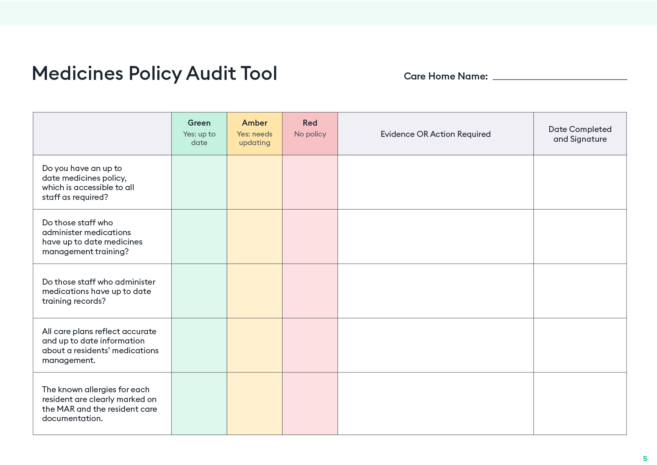Click the amber cell for the medicines policy question
657x465 pixels.
click(x=255, y=182)
